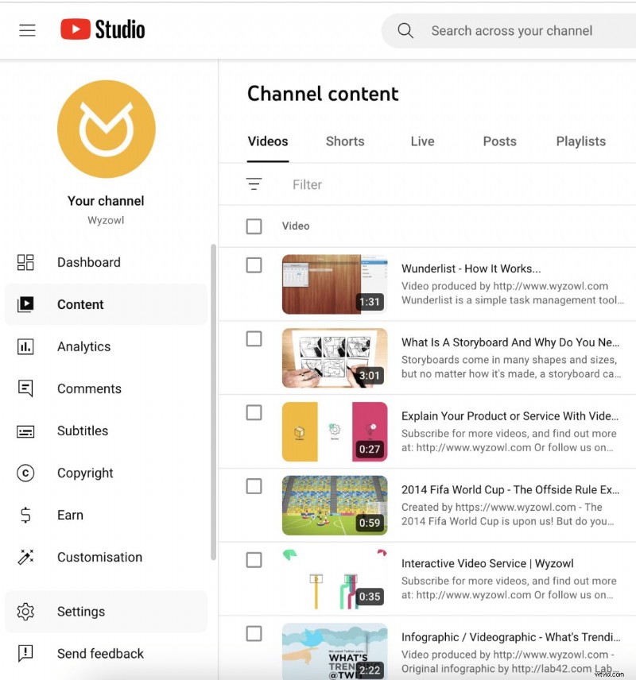The width and height of the screenshot is (636, 680).
Task: Click the Comments speech bubble icon
Action: 25,388
